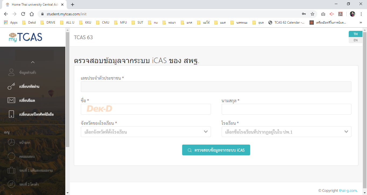Click the compass quota round icon
This screenshot has width=367, height=195.
tap(11, 184)
